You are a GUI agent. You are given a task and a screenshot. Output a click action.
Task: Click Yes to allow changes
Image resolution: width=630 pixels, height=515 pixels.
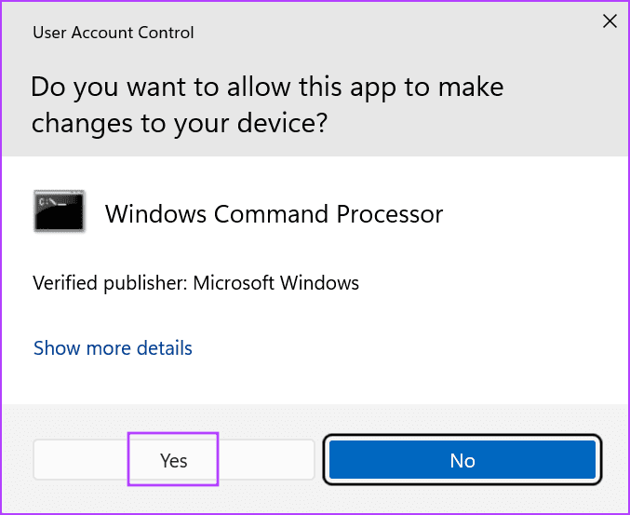(173, 460)
